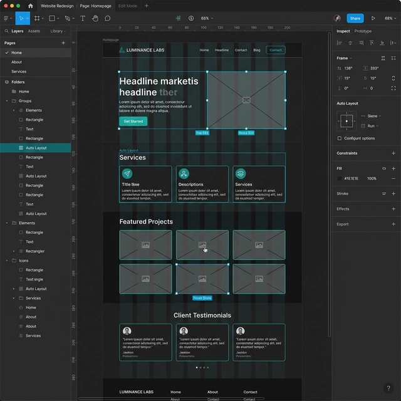Enable the Configunt options checkbox
The height and width of the screenshot is (401, 401).
tap(340, 138)
